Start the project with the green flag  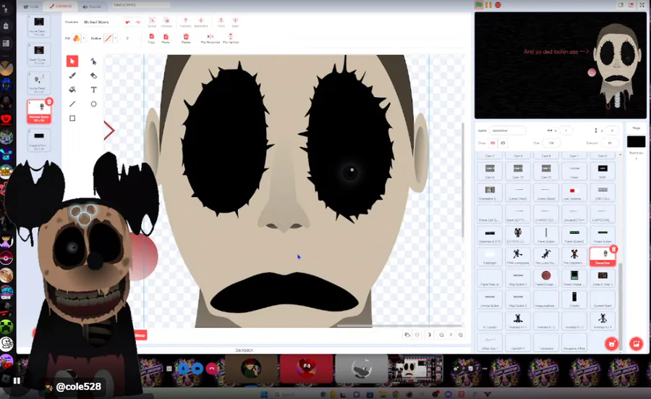point(479,5)
